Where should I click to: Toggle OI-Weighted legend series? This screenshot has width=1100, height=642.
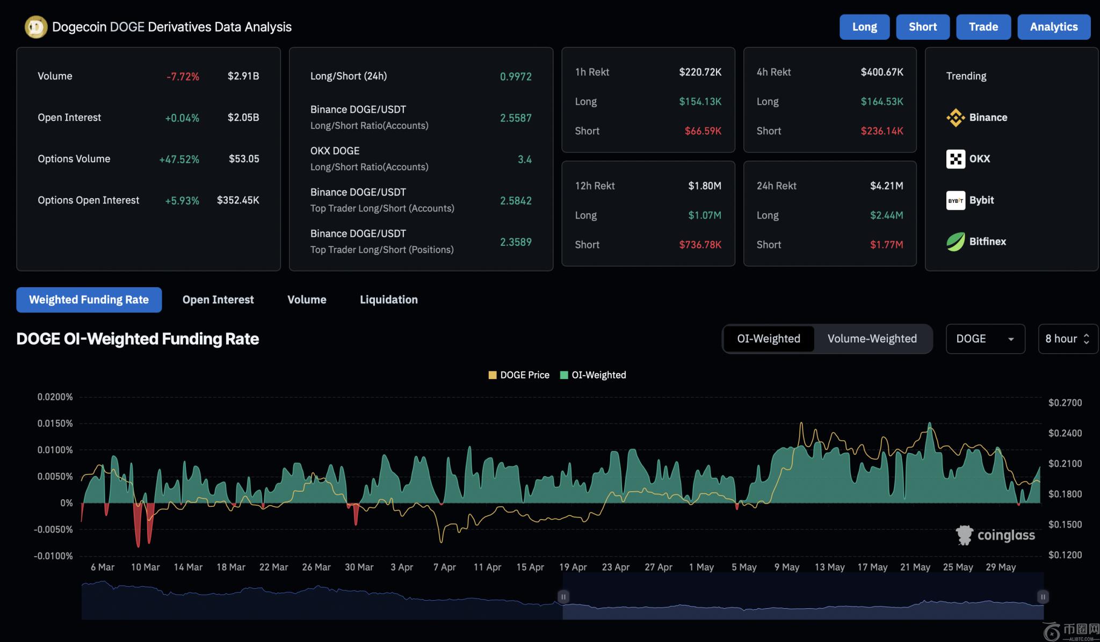coord(593,375)
